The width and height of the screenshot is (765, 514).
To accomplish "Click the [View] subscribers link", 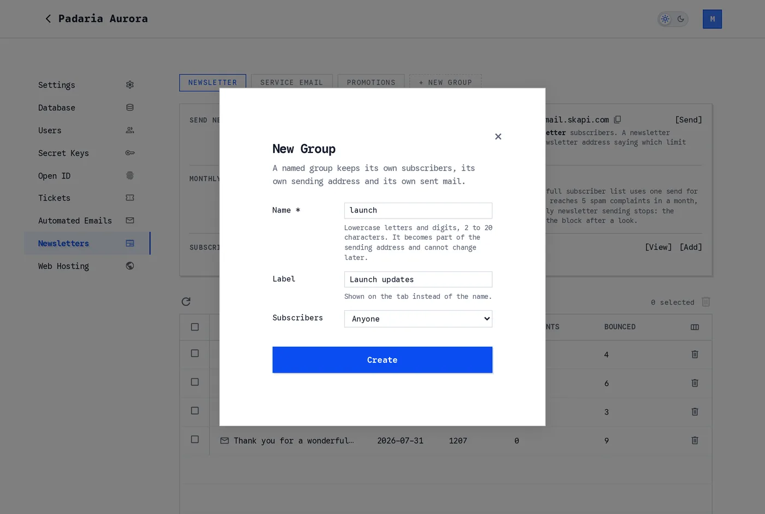I will pos(658,247).
